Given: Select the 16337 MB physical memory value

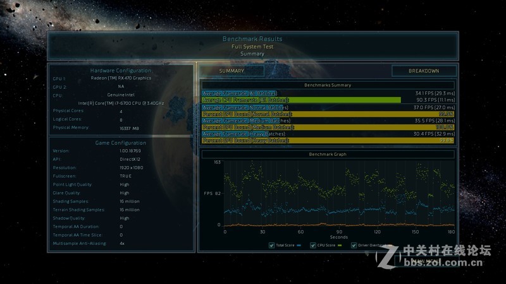Looking at the screenshot, I should [130, 129].
